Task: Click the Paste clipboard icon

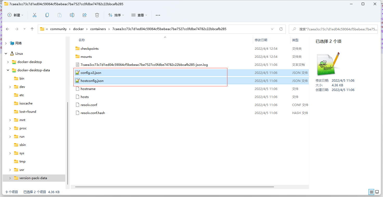Action: [x=60, y=15]
